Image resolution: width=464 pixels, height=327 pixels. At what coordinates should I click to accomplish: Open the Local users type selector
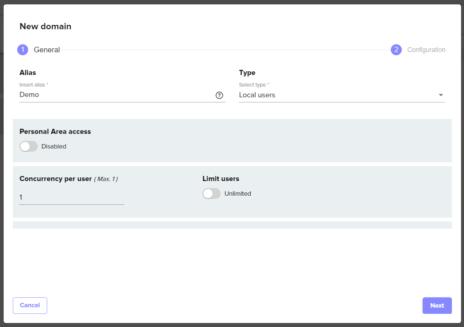click(x=337, y=95)
